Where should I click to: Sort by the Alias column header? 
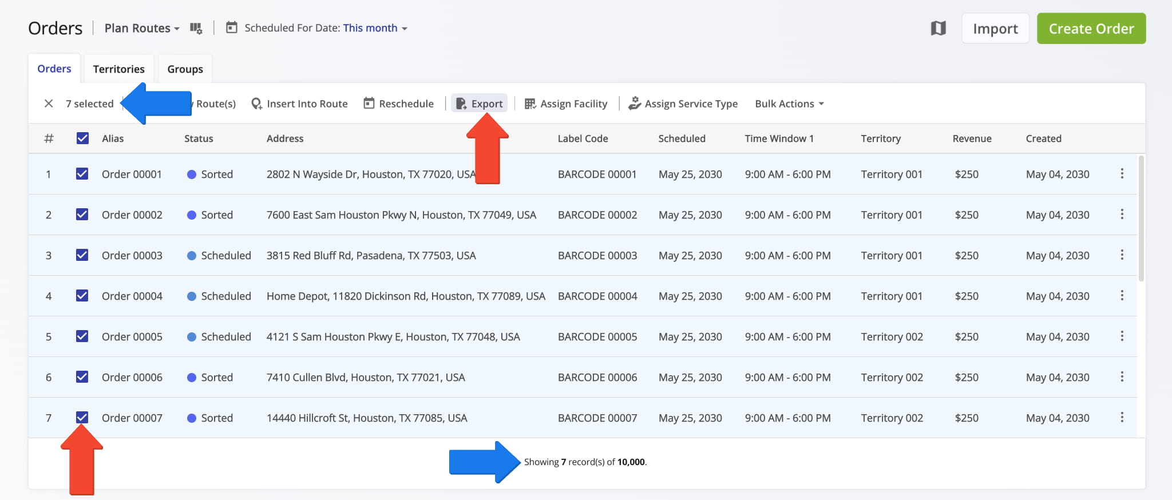pos(113,138)
